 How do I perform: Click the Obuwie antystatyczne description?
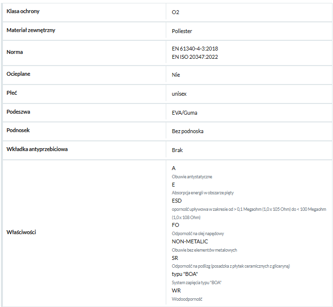[x=192, y=177]
